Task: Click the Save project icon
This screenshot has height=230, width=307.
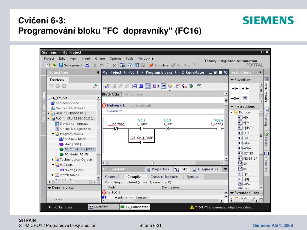Action: pos(61,65)
